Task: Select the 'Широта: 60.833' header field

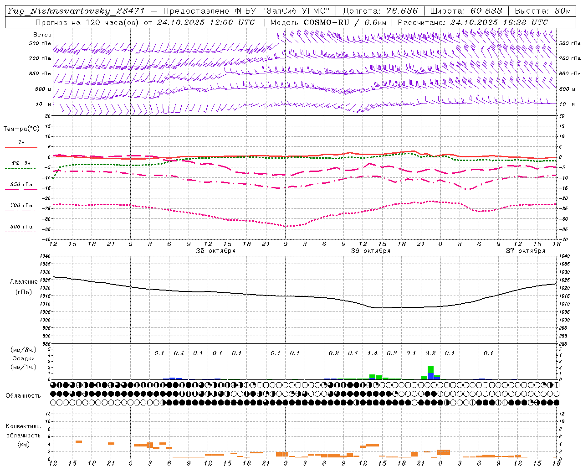Action: [466, 11]
